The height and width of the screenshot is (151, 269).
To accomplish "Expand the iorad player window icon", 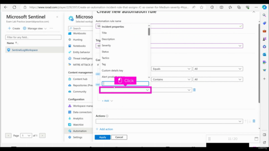I will [x=256, y=139].
